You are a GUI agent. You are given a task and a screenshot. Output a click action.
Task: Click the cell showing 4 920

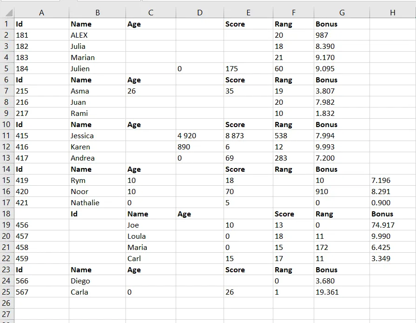point(187,135)
